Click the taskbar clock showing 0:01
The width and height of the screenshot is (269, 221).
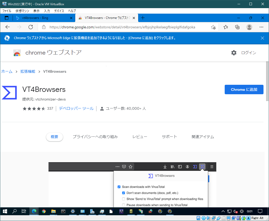[250, 211]
